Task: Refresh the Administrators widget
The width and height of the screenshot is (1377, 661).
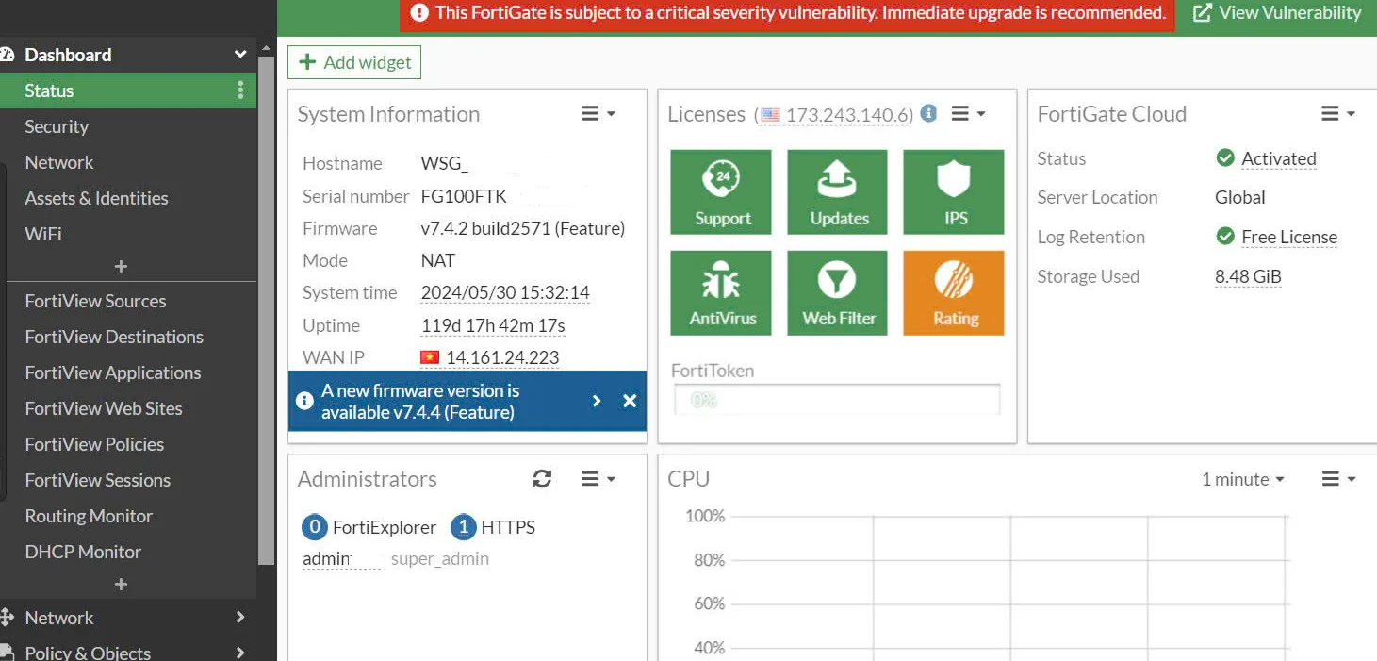Action: 542,479
